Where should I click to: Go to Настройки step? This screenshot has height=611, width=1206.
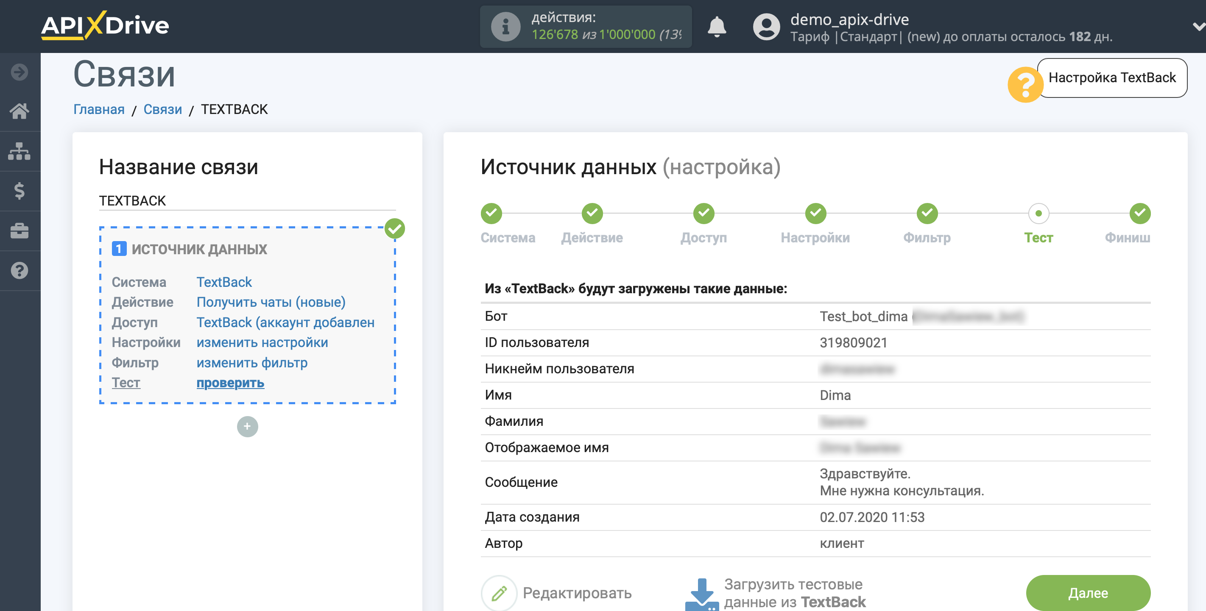815,213
